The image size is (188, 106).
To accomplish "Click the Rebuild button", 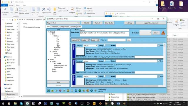I will pyautogui.click(x=86, y=23).
